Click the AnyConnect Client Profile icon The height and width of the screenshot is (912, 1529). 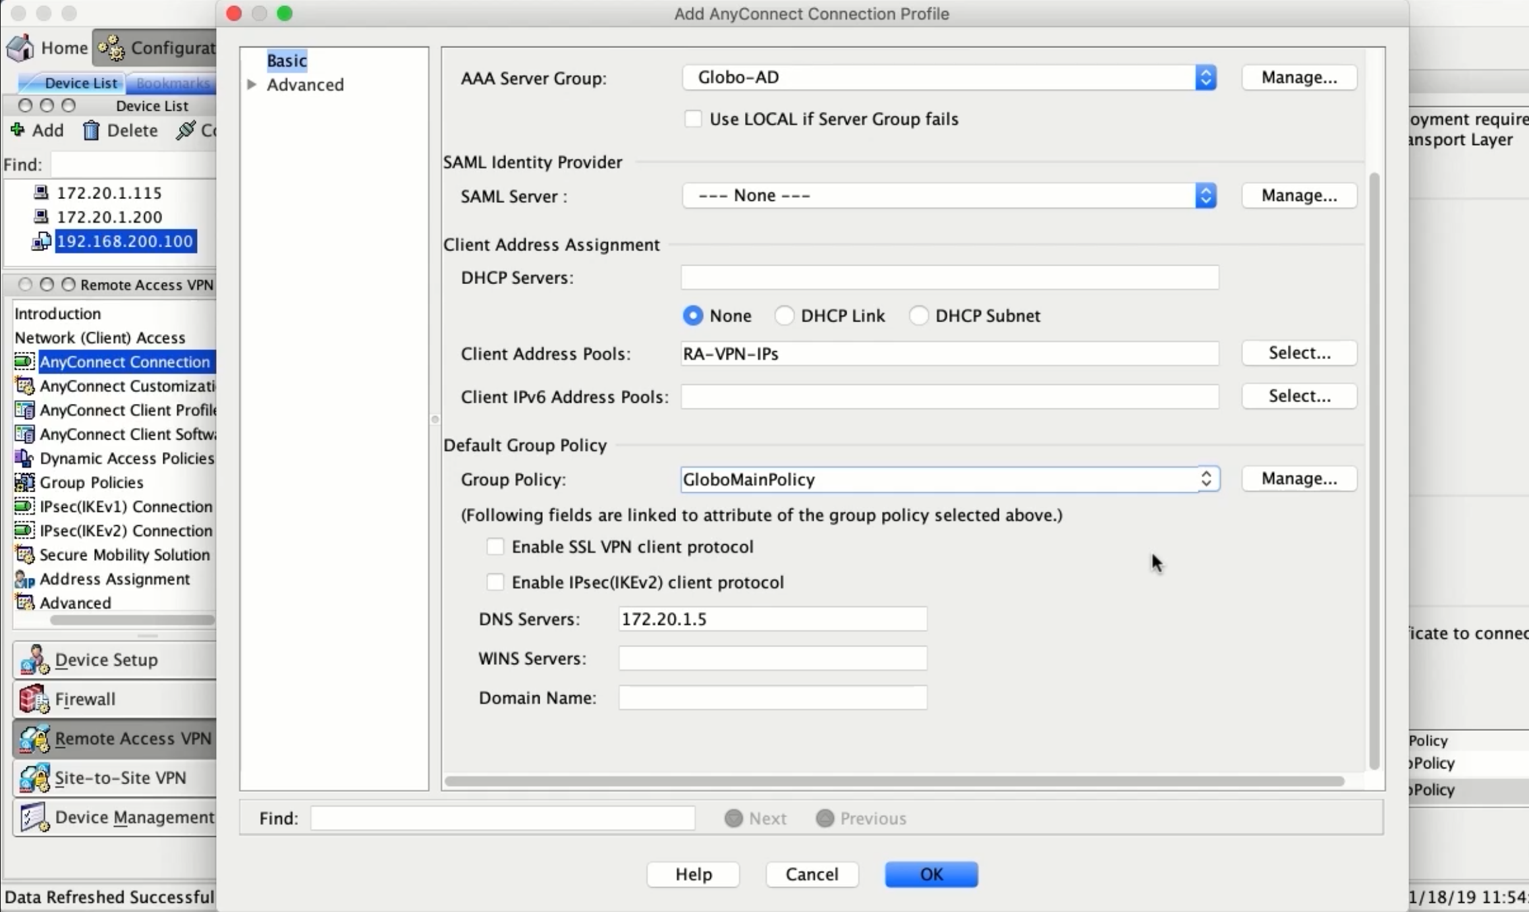tap(24, 410)
